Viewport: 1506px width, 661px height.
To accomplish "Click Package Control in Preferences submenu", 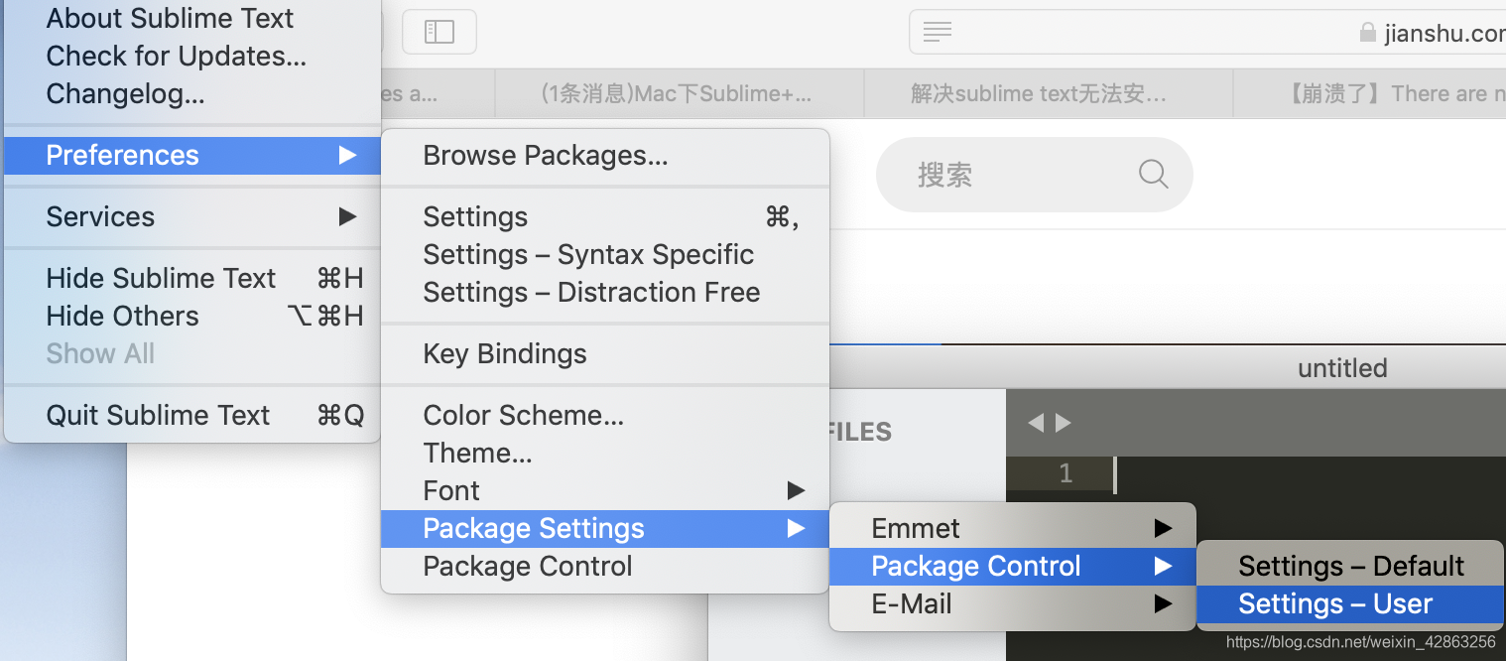I will [605, 566].
